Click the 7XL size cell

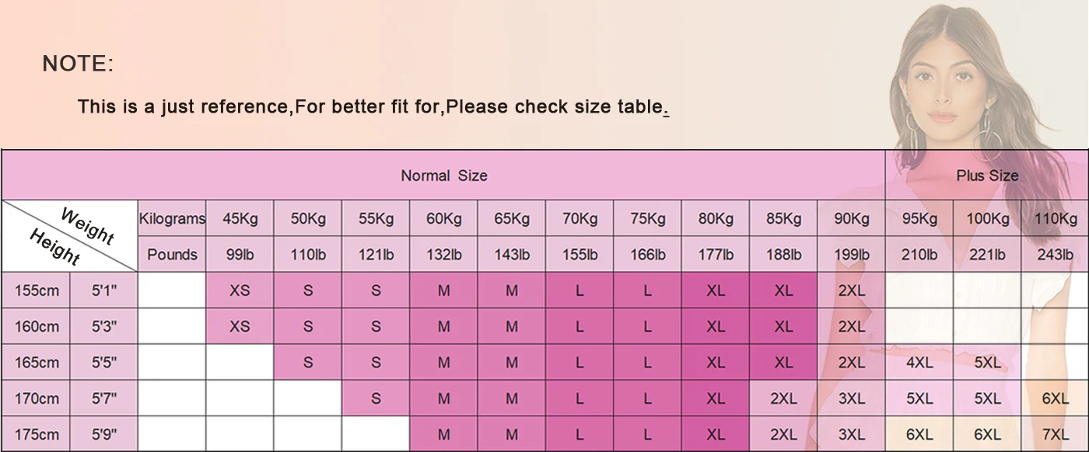1055,434
